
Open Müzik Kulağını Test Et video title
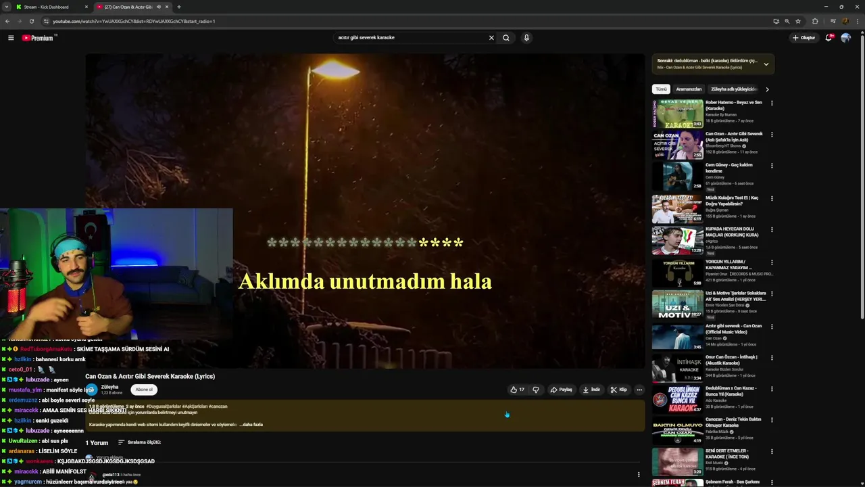(x=732, y=201)
